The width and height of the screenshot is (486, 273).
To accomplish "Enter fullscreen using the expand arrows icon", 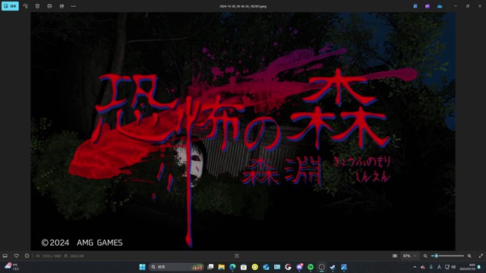I will coord(481,256).
